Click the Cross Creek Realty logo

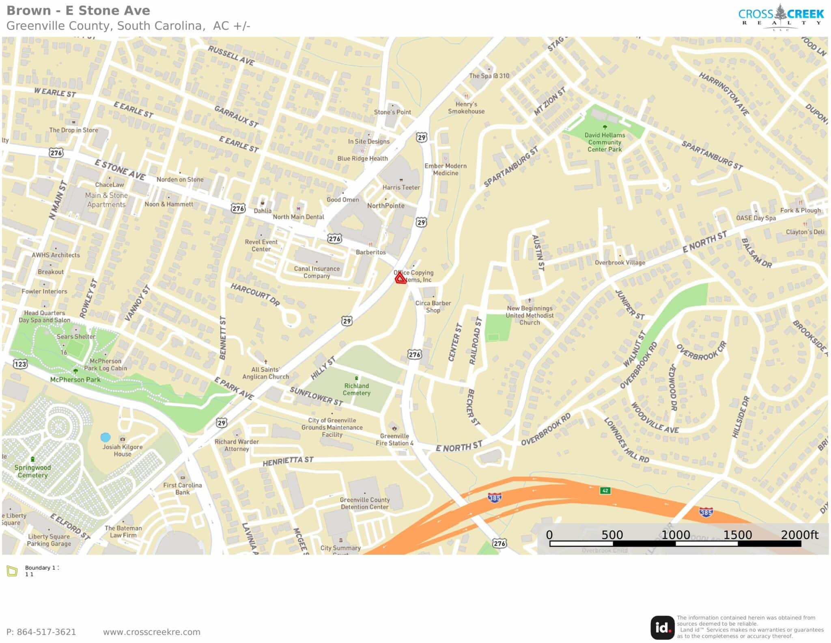pyautogui.click(x=781, y=17)
